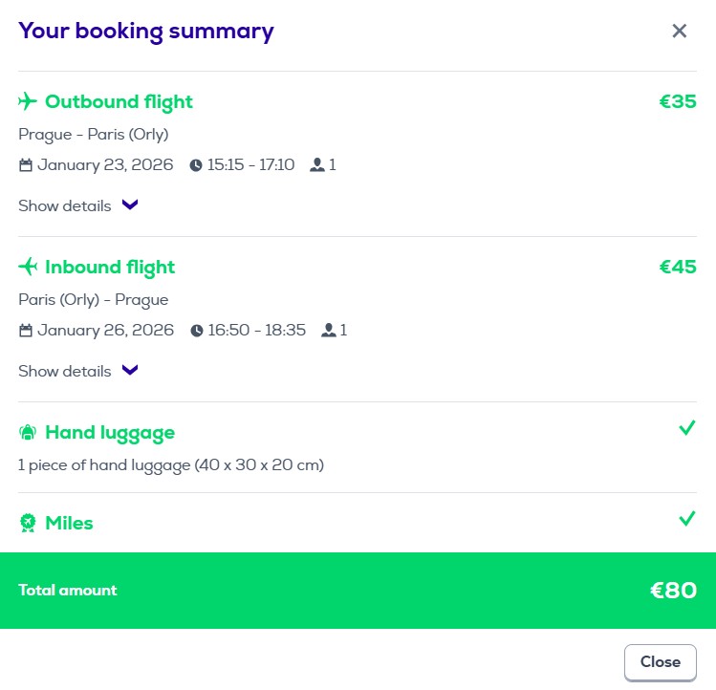Click the green Total amount bar
This screenshot has width=716, height=690.
[x=358, y=591]
